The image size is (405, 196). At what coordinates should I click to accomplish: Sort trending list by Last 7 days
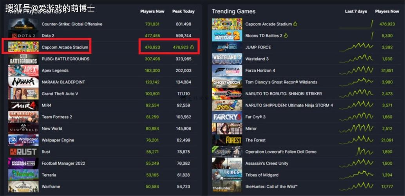[x=356, y=11]
